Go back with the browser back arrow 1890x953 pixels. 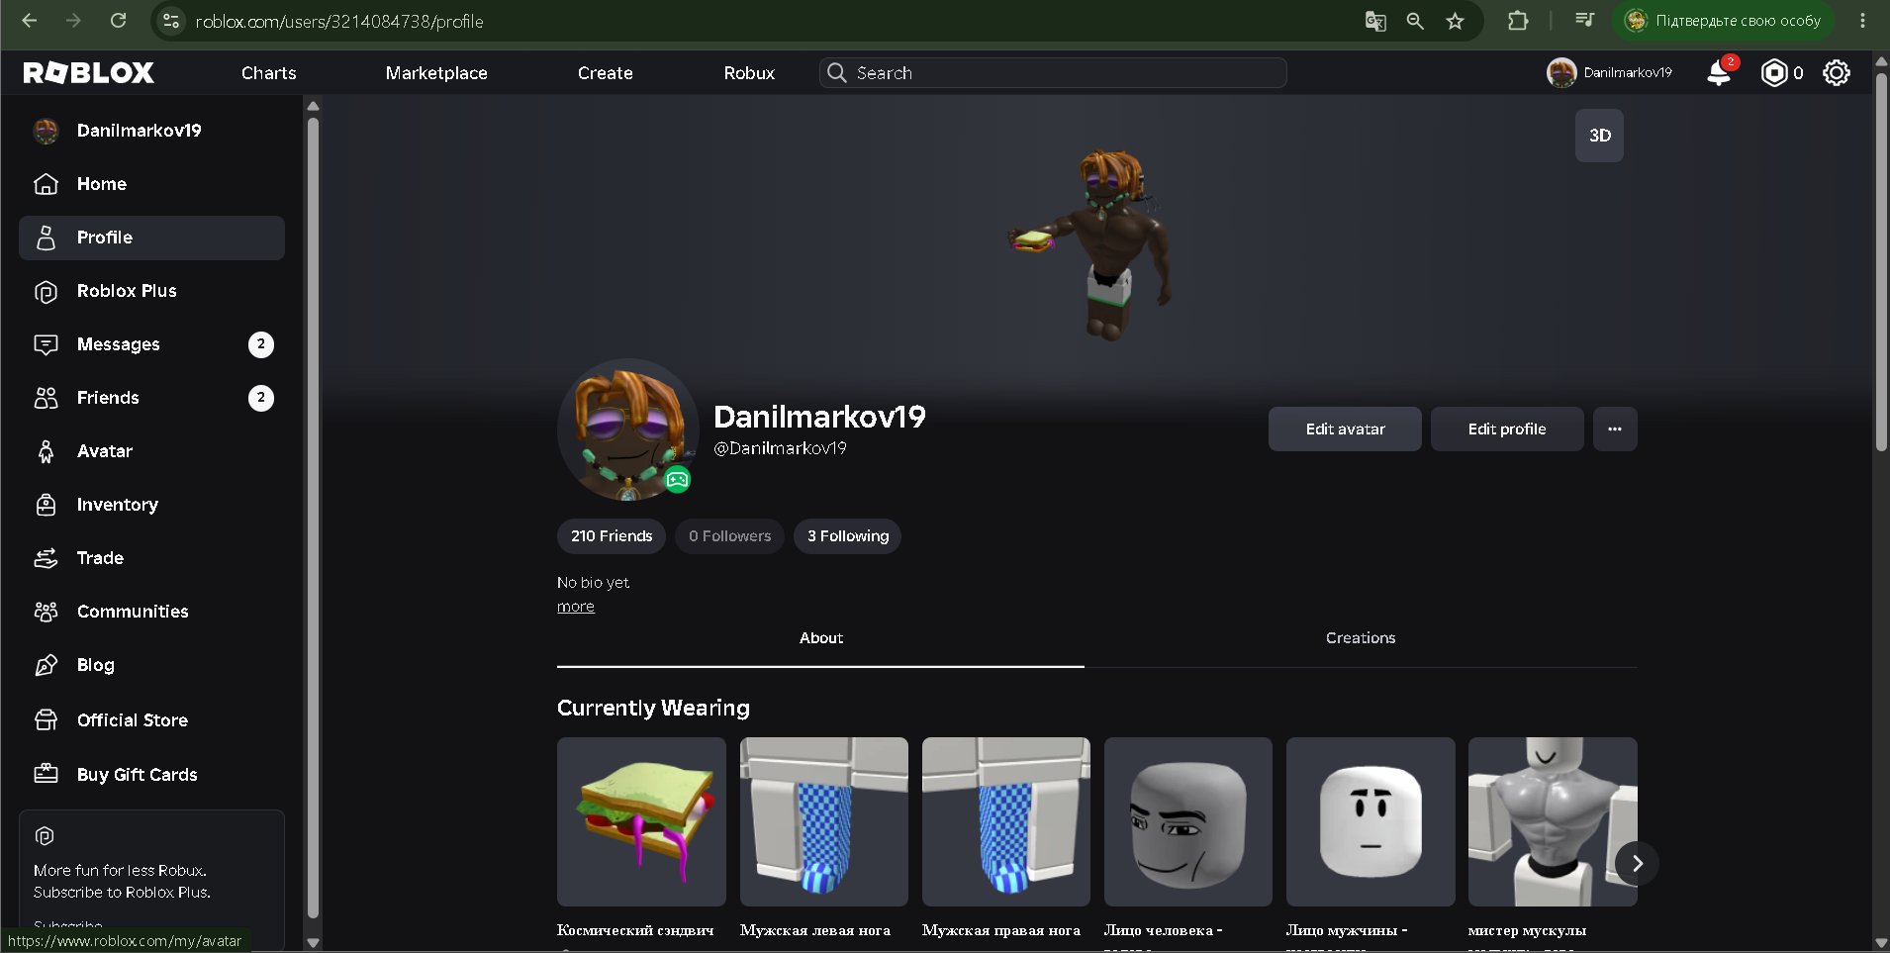(x=30, y=21)
